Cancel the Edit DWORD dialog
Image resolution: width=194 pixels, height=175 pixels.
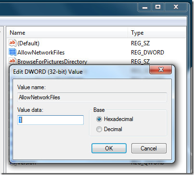pyautogui.click(x=149, y=148)
